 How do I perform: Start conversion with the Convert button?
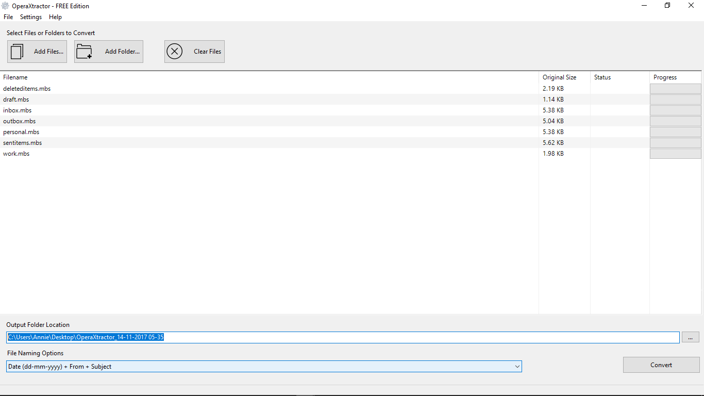(x=661, y=365)
